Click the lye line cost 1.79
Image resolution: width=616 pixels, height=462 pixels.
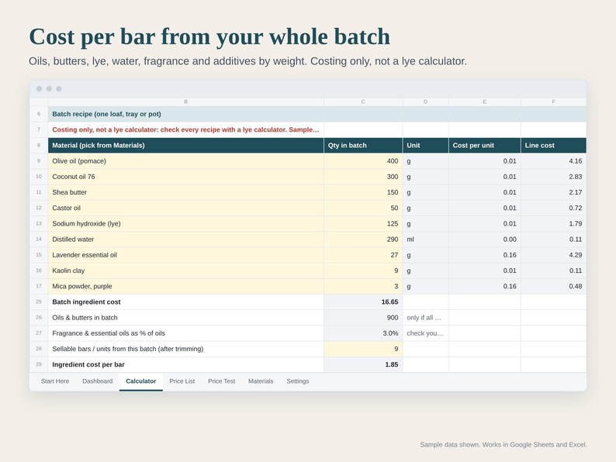[553, 224]
